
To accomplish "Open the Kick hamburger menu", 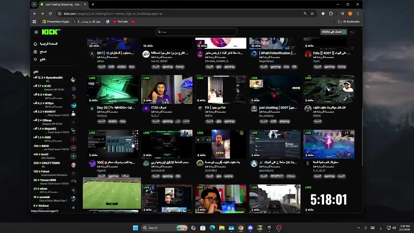I will 36,32.
